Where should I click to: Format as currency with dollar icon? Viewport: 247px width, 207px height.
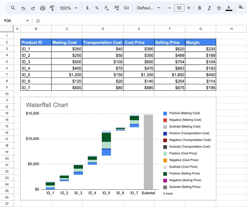coord(87,8)
